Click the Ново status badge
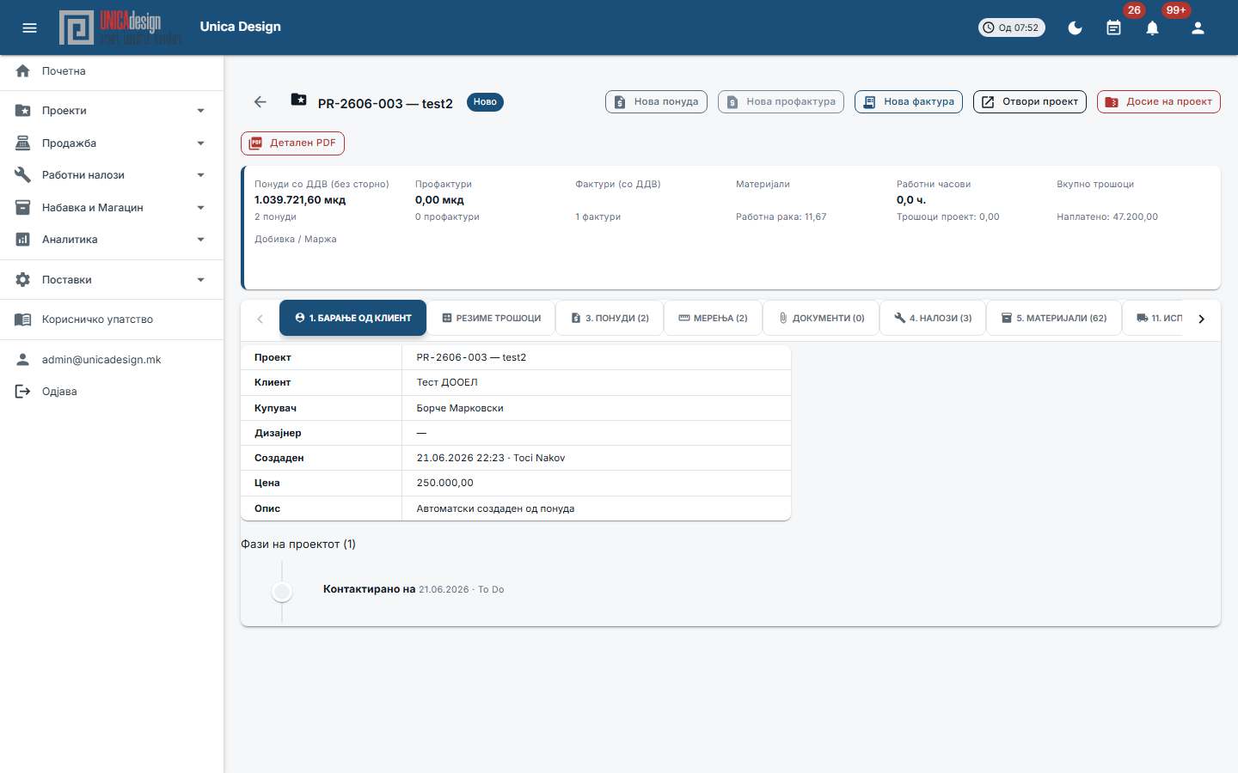The height and width of the screenshot is (773, 1238). pos(485,102)
